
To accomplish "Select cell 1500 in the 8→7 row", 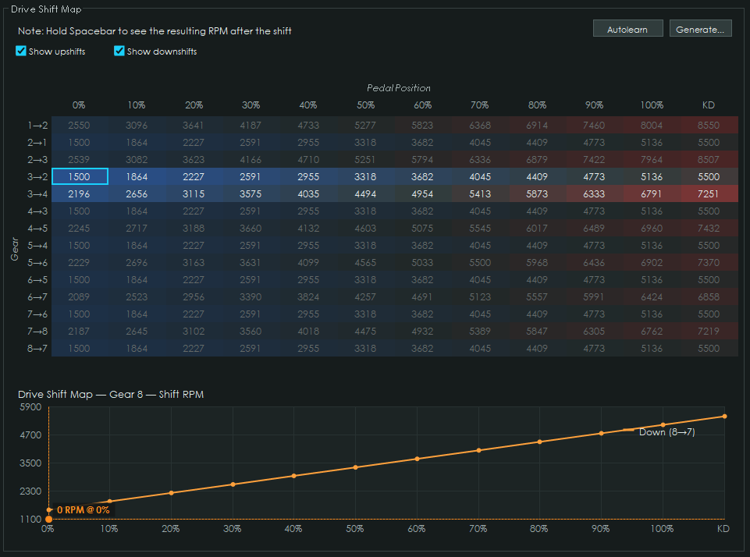I will pyautogui.click(x=79, y=349).
